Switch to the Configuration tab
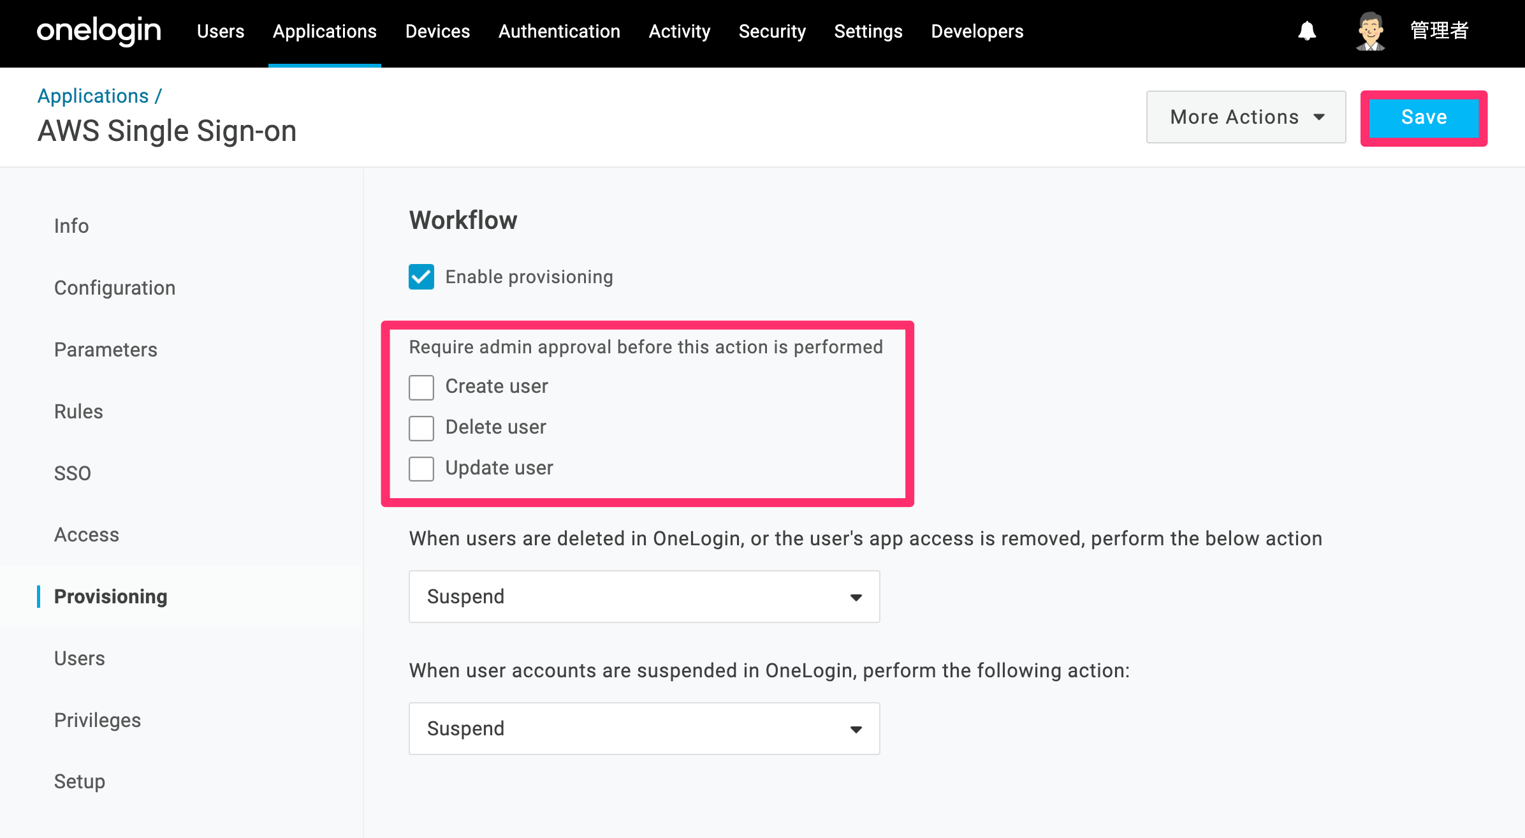 [115, 288]
